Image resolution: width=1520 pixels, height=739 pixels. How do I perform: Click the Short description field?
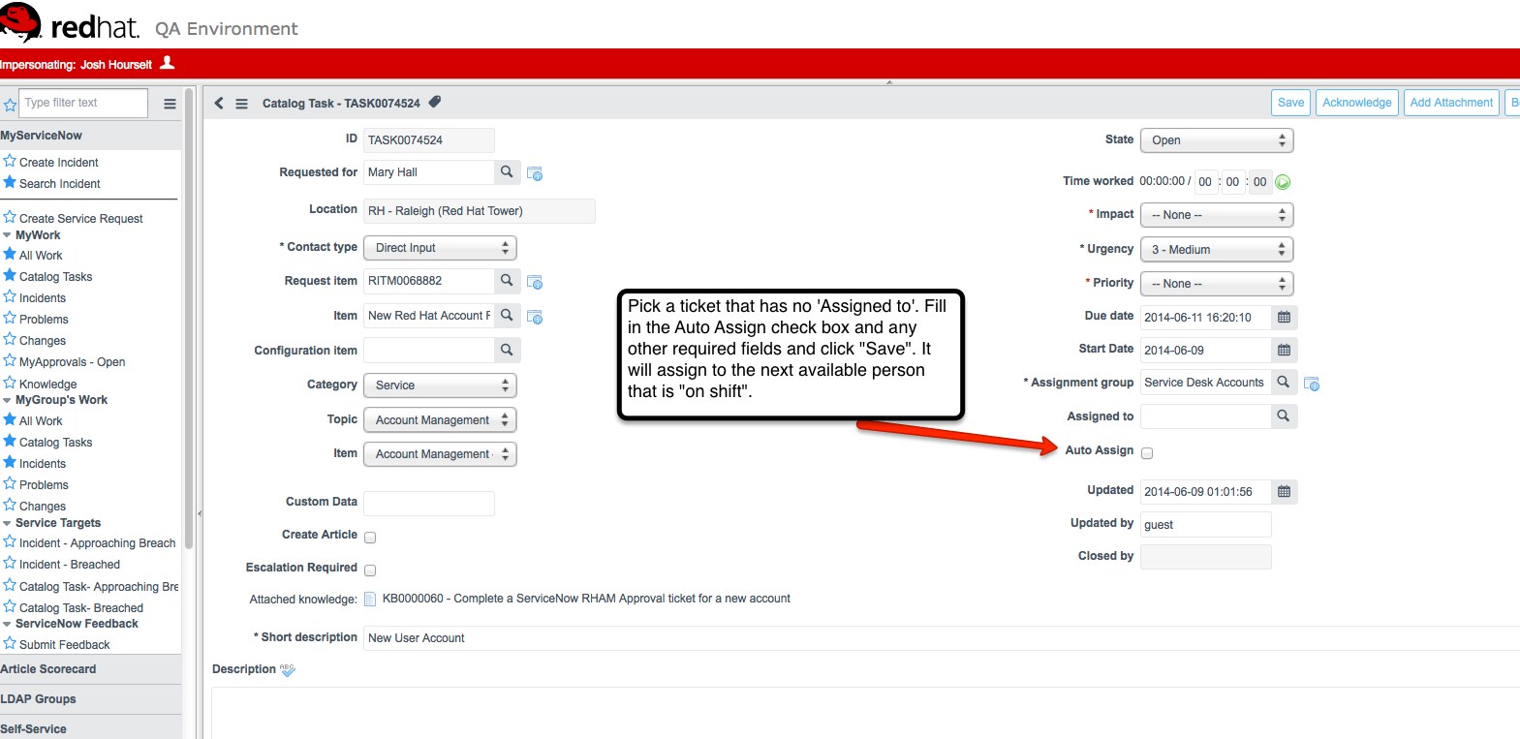pyautogui.click(x=942, y=638)
